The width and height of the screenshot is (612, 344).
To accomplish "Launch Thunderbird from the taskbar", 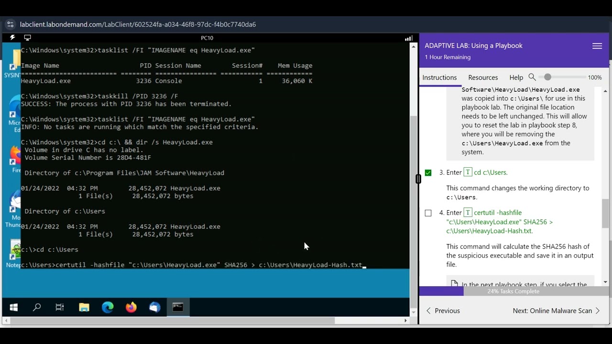I will pyautogui.click(x=154, y=308).
